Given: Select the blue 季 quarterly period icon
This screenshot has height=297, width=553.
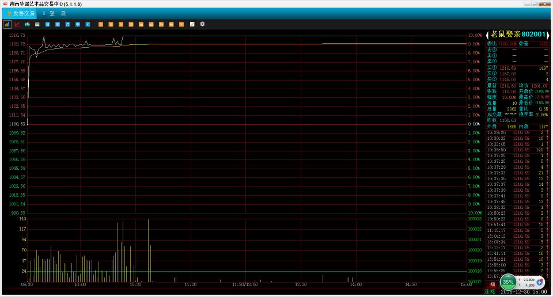Looking at the screenshot, I should click(x=78, y=24).
